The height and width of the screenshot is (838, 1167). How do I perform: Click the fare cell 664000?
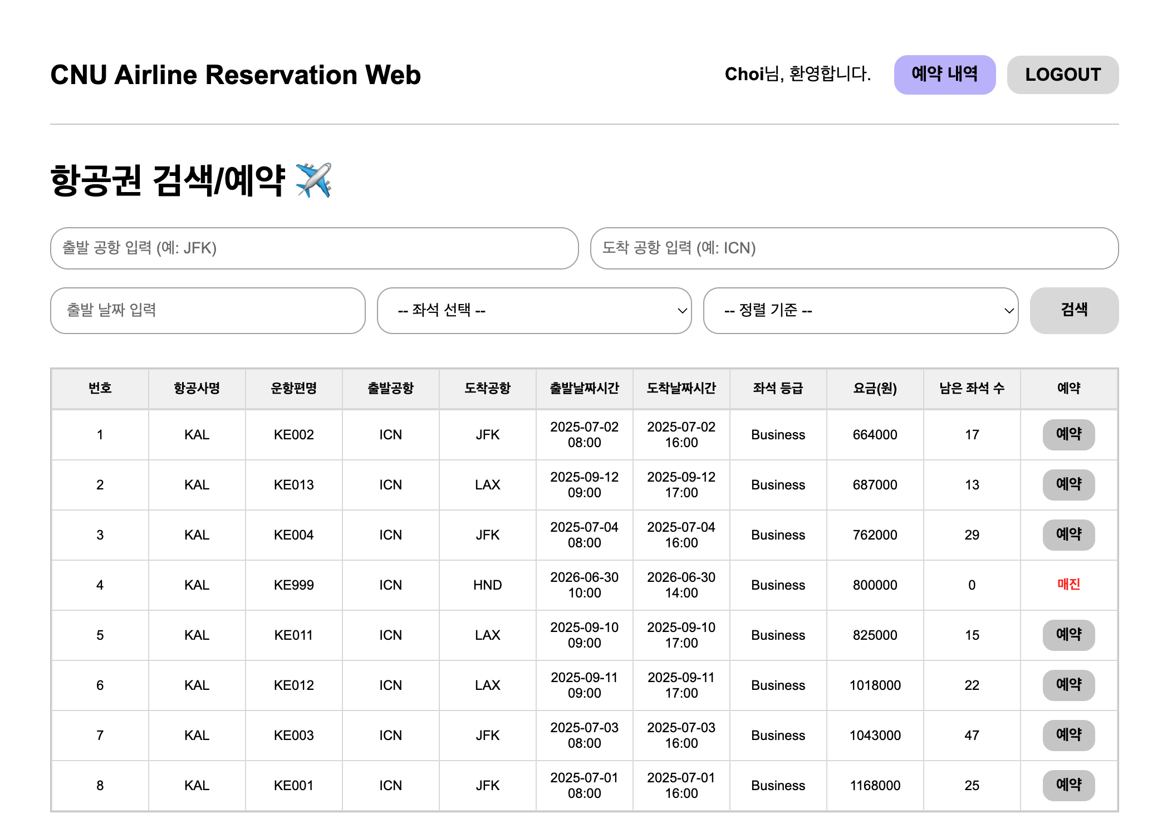coord(875,435)
